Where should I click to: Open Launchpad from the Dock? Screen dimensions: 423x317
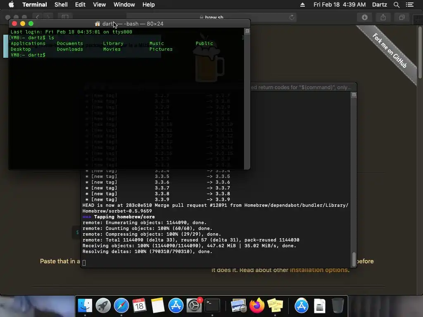[x=103, y=305]
